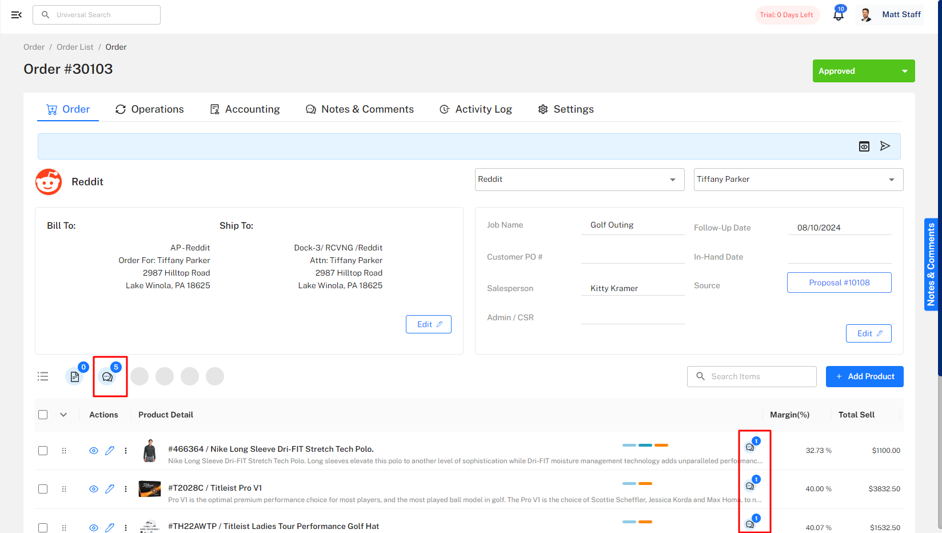This screenshot has height=533, width=942.
Task: Switch to the Operations tab
Action: (150, 109)
